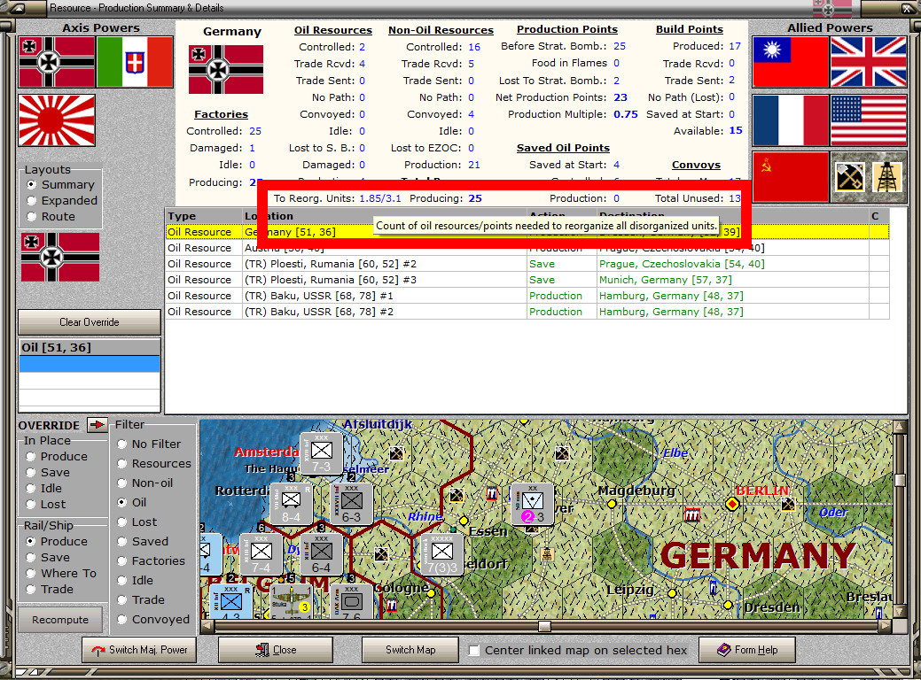921x680 pixels.
Task: Open Form Help
Action: [x=747, y=650]
